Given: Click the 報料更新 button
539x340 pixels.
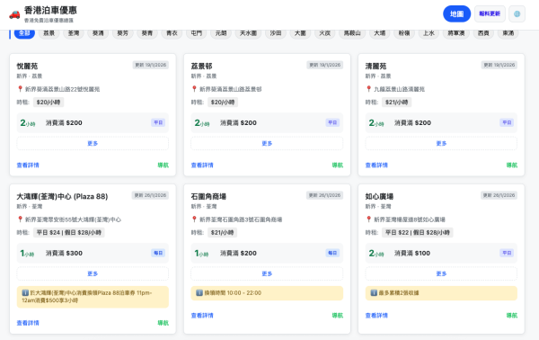Looking at the screenshot, I should (490, 13).
